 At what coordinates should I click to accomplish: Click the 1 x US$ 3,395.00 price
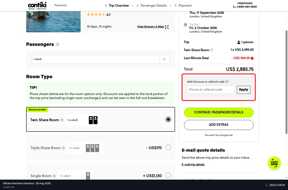click(x=242, y=50)
